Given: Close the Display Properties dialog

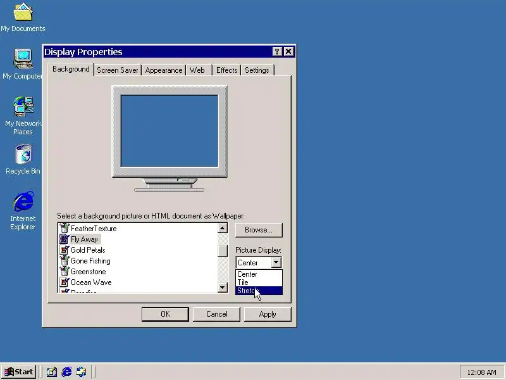Looking at the screenshot, I should 288,52.
